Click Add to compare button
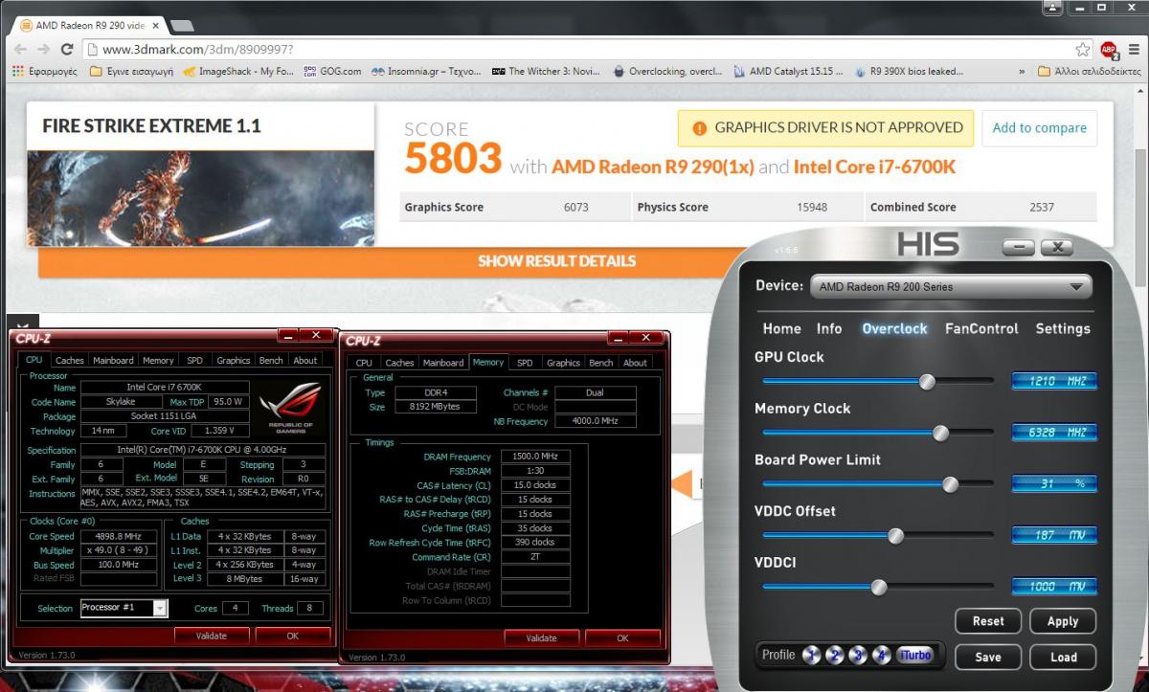Viewport: 1149px width, 692px height. (x=1040, y=128)
